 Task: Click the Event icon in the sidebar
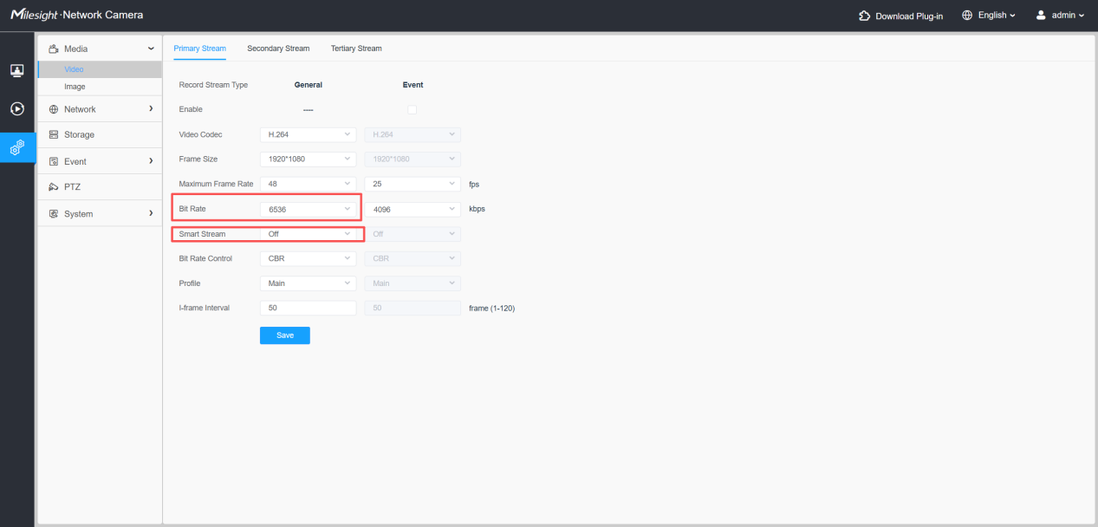54,161
